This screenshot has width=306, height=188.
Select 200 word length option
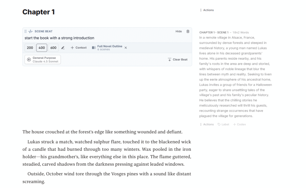[x=30, y=48]
